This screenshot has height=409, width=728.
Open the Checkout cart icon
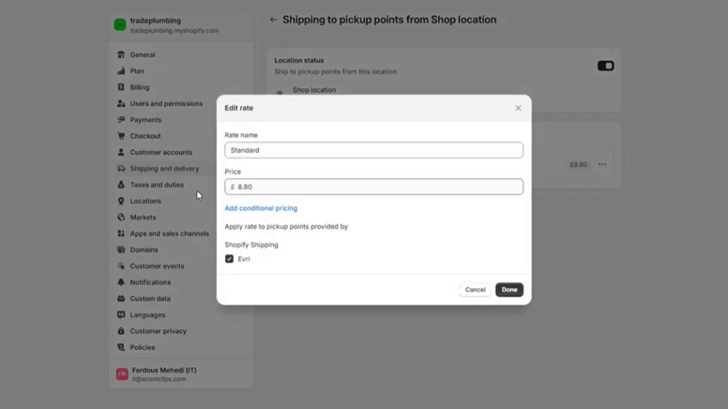click(121, 136)
